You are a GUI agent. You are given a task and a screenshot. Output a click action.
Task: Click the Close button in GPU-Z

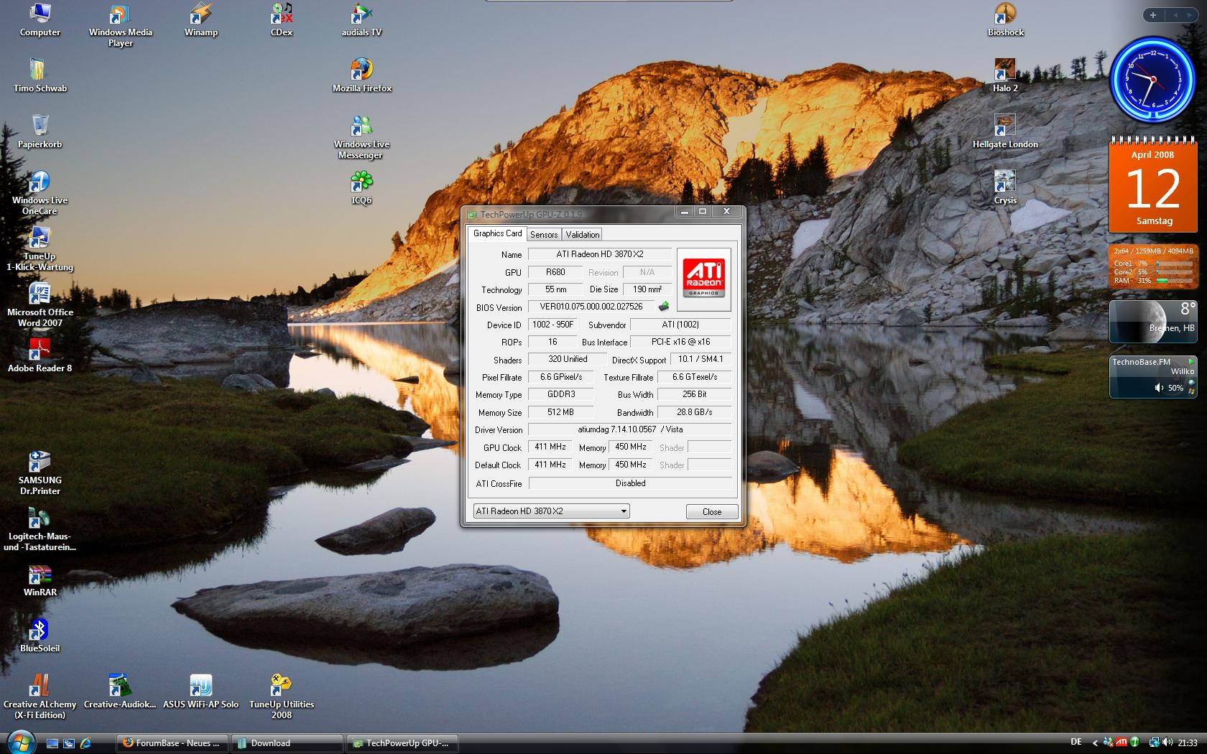click(x=712, y=511)
